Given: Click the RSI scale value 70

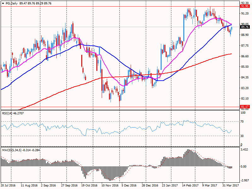Looking at the screenshot, I should (x=242, y=122).
